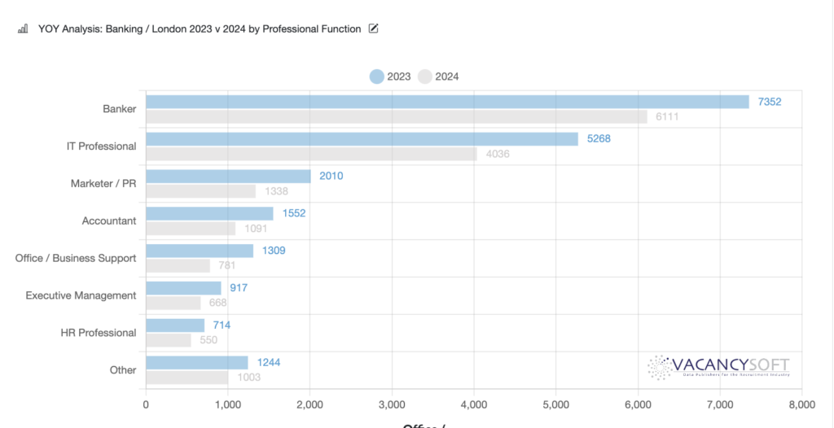Click the Office / Business Support axis label
The height and width of the screenshot is (428, 834).
pyautogui.click(x=76, y=258)
